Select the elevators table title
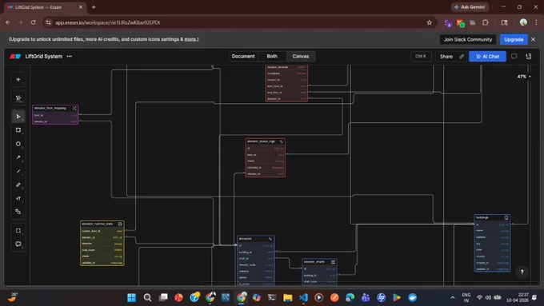This screenshot has height=306, width=544. (246, 239)
